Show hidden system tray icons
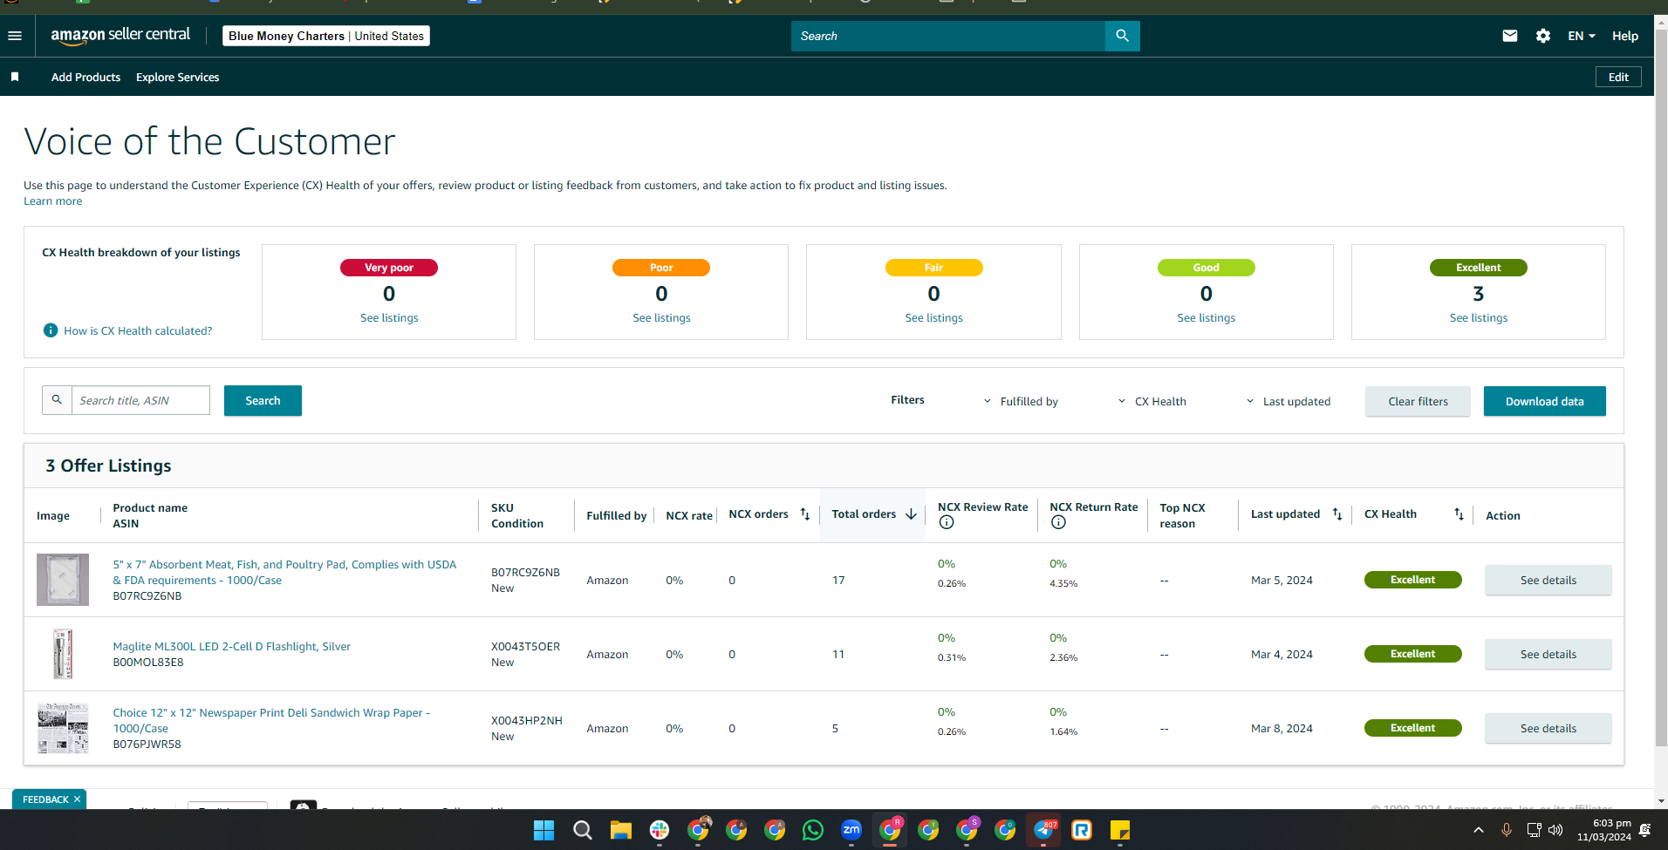Image resolution: width=1668 pixels, height=850 pixels. point(1478,830)
